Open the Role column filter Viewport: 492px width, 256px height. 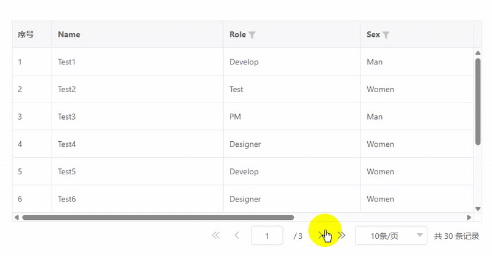(252, 35)
